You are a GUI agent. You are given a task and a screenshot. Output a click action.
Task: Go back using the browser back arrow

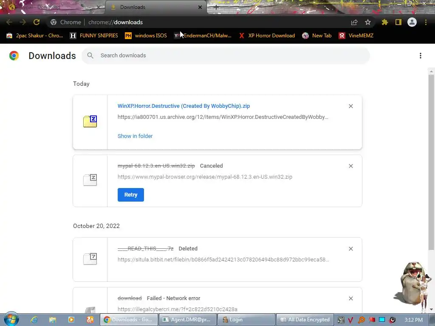[x=9, y=22]
